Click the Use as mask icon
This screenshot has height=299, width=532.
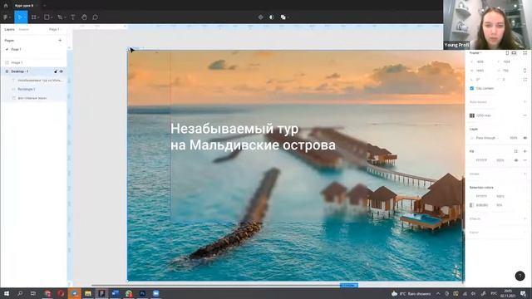pyautogui.click(x=272, y=17)
